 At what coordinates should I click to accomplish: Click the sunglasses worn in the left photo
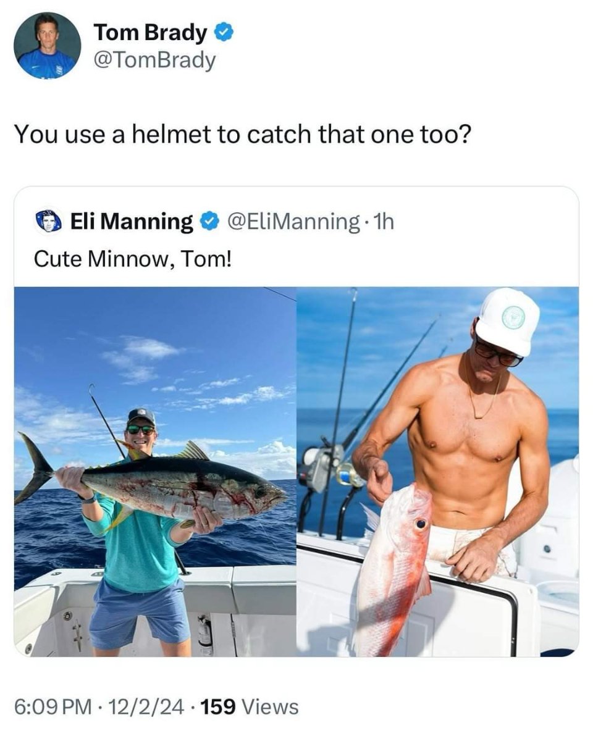pos(141,429)
